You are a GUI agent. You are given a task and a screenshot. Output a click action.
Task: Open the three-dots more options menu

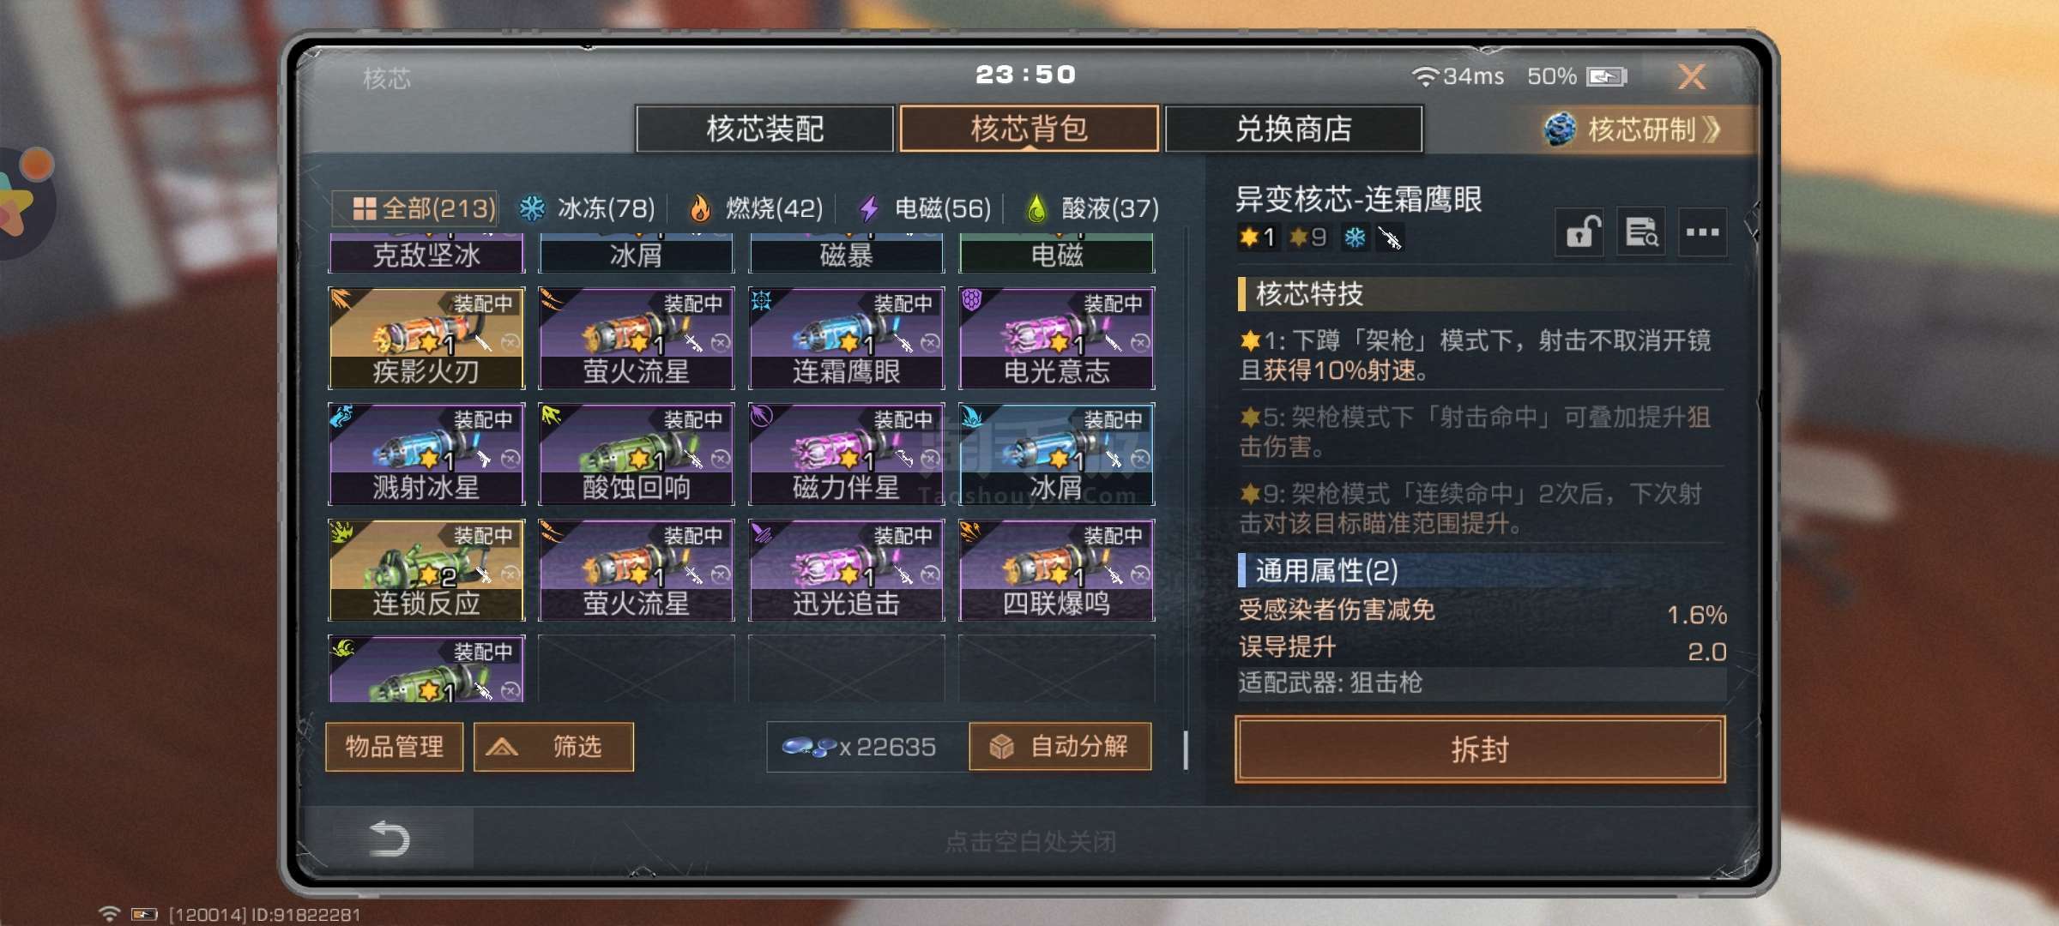coord(1702,231)
